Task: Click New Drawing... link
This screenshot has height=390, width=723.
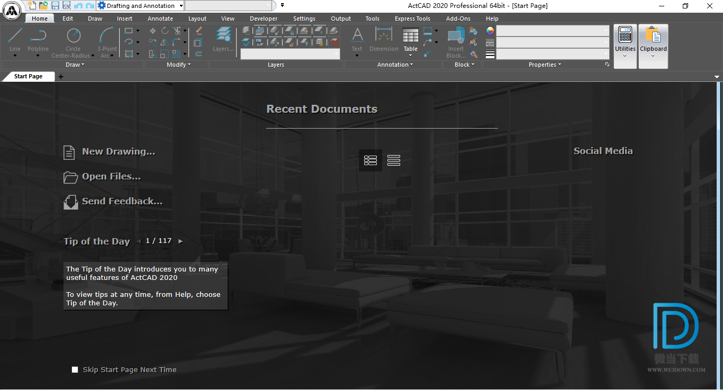Action: click(110, 152)
